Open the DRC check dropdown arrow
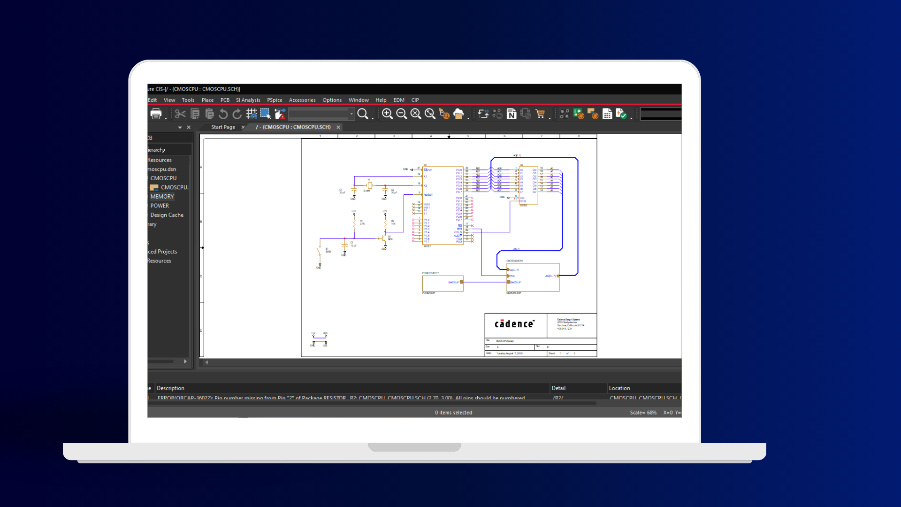Viewport: 901px width, 507px height. pyautogui.click(x=631, y=118)
